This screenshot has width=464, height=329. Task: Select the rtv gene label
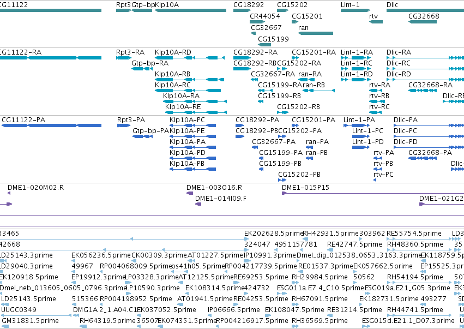(x=373, y=16)
